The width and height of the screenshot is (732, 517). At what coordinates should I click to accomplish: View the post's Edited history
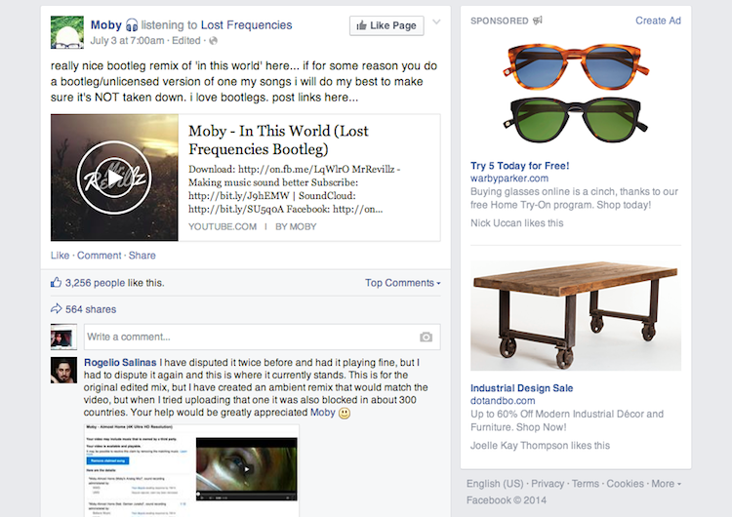click(186, 41)
